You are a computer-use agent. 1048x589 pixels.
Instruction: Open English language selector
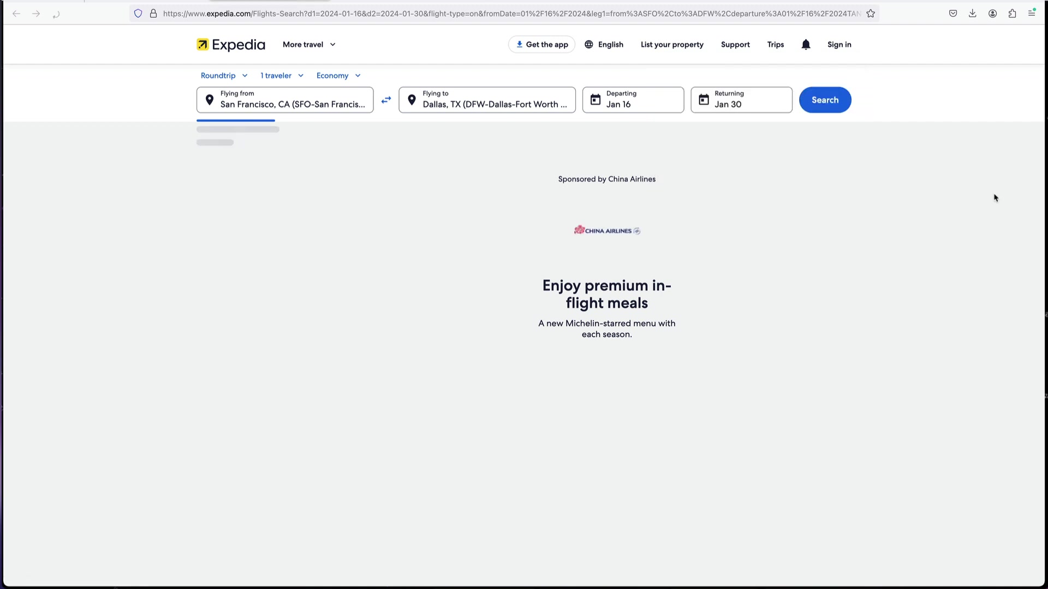tap(604, 45)
